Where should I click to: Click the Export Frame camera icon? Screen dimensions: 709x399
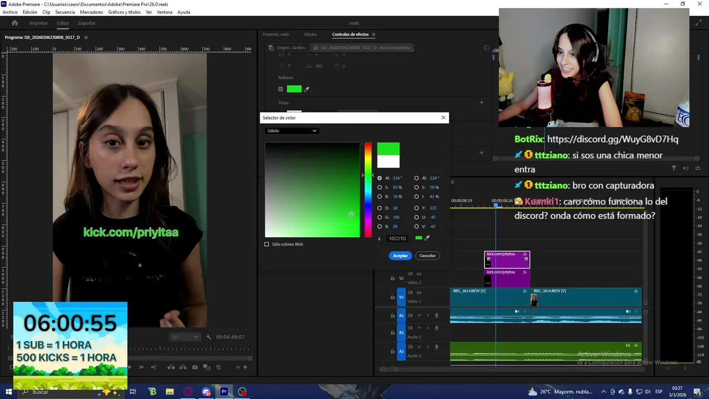tap(195, 367)
